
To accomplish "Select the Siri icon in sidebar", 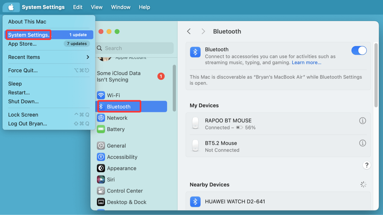I will point(101,179).
